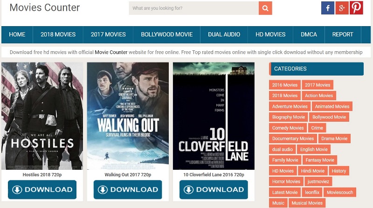The height and width of the screenshot is (208, 373).
Task: Select the Fantasy Movie category tag
Action: (x=320, y=160)
